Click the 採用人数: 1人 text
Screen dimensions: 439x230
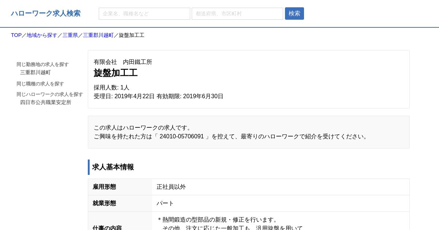pyautogui.click(x=112, y=88)
